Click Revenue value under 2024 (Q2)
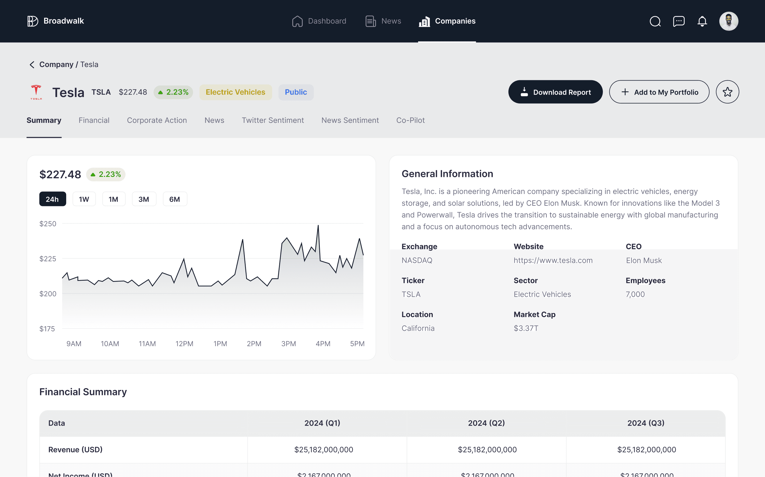The height and width of the screenshot is (477, 765). point(487,450)
